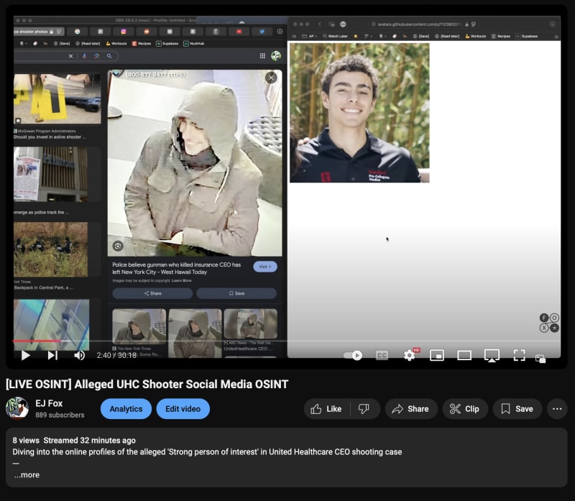Mute the video with the speaker icon
575x501 pixels.
(79, 355)
